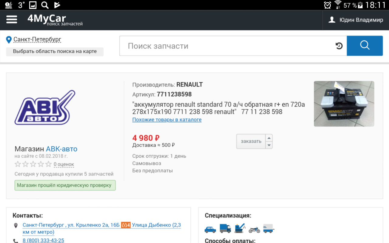Enlarge the Renault battery product photo
Screen dimensions: 389x243
pos(344,104)
